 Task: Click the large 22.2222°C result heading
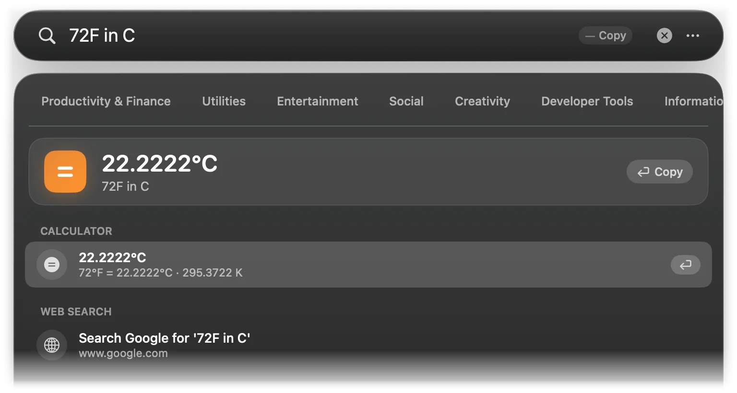[x=160, y=164]
